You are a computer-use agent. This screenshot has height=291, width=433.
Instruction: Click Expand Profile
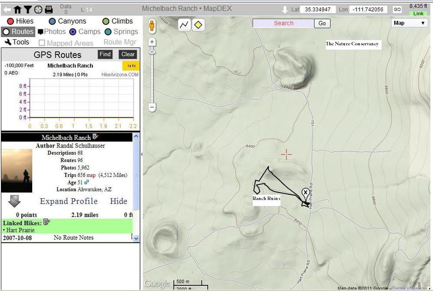[x=68, y=201]
